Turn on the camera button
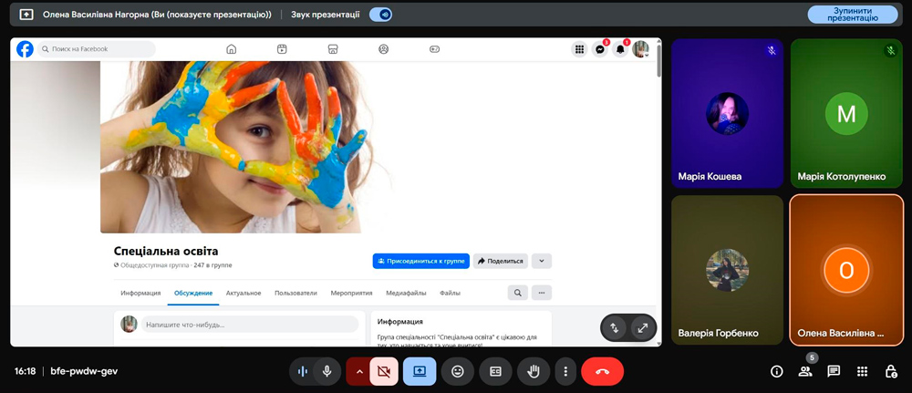Viewport: 912px width, 393px height. click(x=384, y=371)
